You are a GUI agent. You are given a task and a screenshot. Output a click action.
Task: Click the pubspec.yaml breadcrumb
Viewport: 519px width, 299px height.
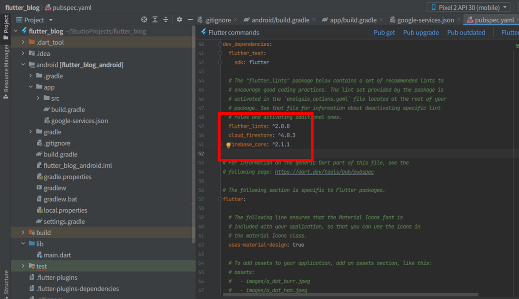68,7
